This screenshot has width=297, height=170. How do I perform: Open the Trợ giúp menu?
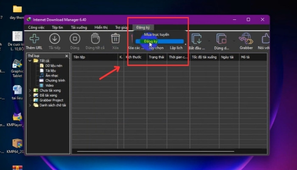(121, 28)
